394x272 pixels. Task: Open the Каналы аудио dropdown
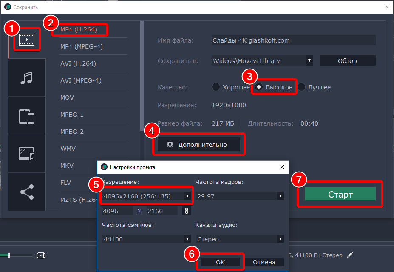[x=239, y=239]
